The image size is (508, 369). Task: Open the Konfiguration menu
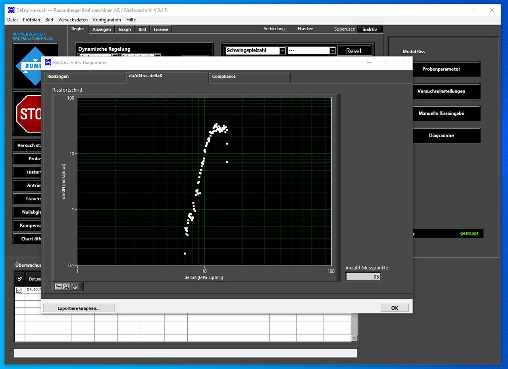coord(107,20)
